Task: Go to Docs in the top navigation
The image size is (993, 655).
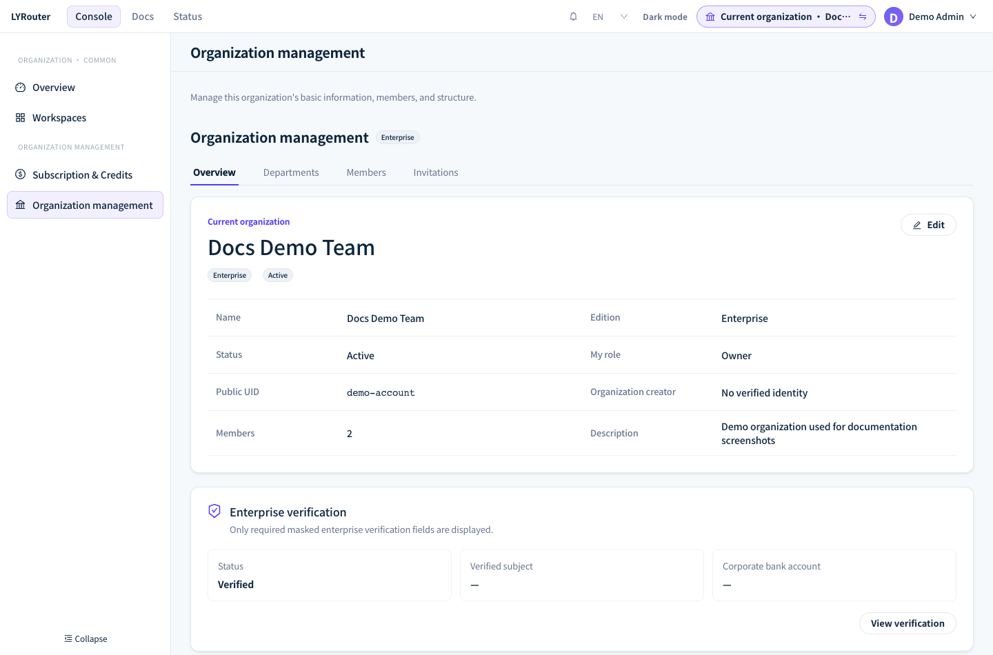Action: (143, 17)
